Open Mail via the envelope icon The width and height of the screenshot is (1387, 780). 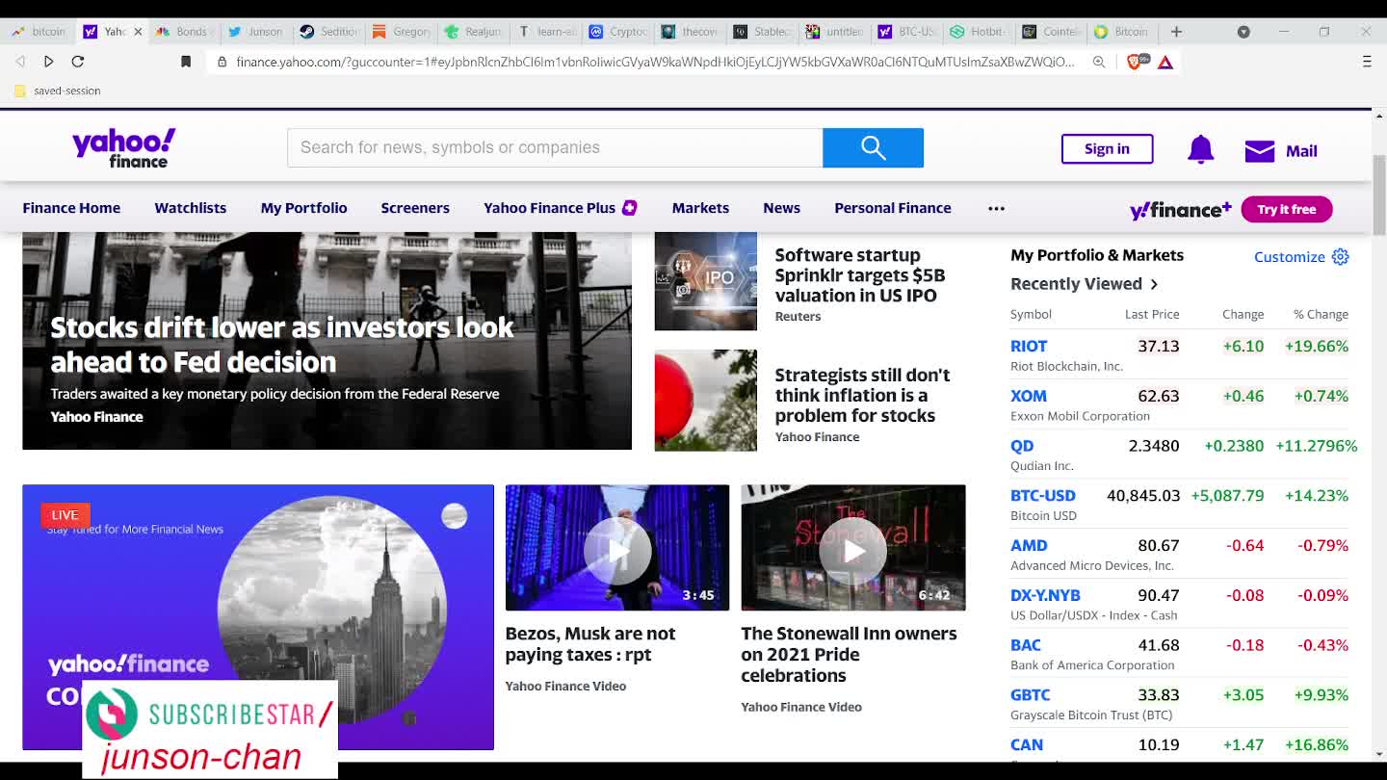[1259, 150]
